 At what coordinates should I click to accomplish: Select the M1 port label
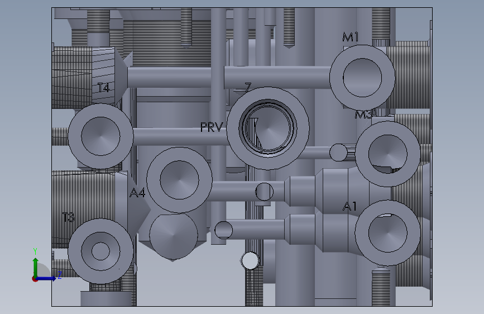point(351,37)
